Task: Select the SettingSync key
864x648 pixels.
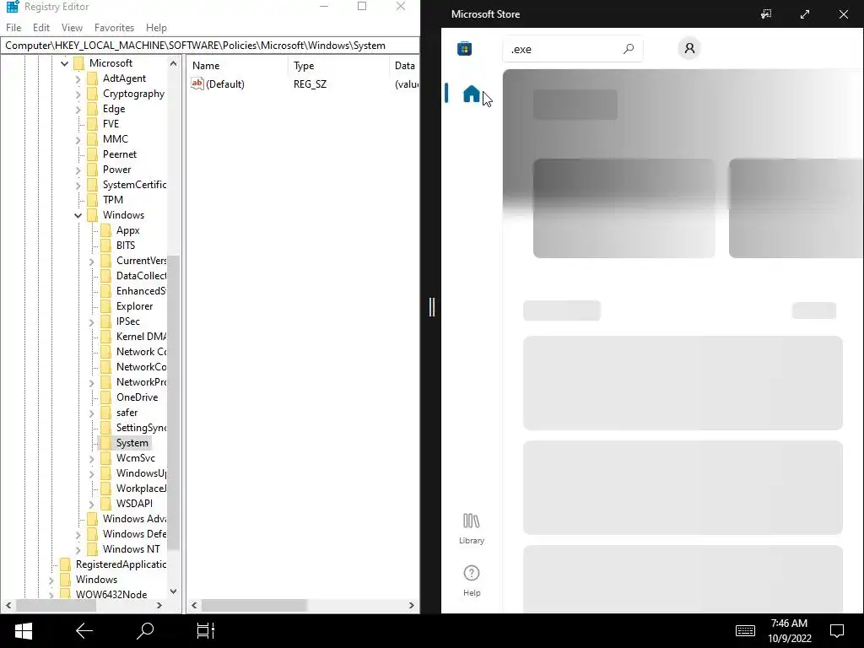Action: point(141,428)
